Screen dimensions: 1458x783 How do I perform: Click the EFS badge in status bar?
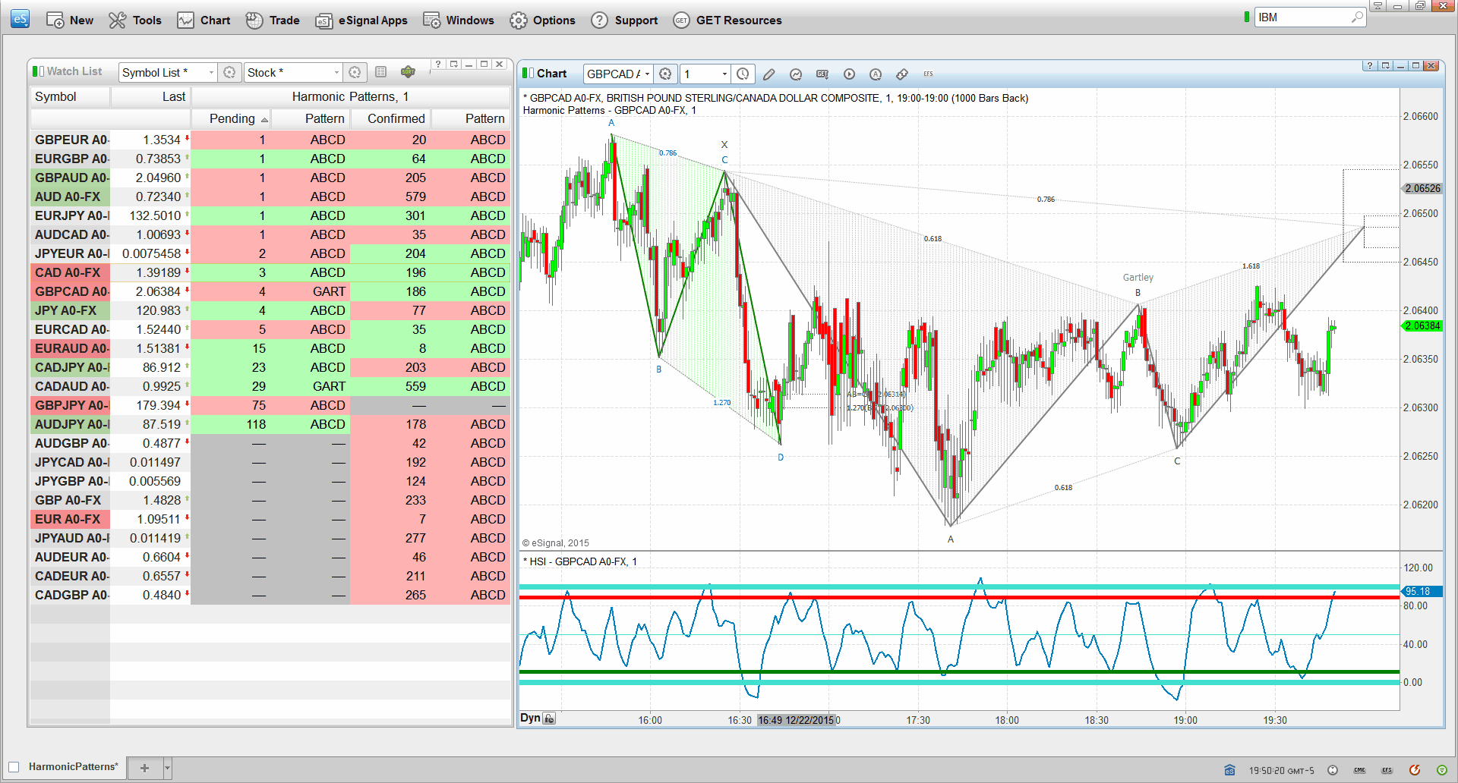click(1387, 770)
